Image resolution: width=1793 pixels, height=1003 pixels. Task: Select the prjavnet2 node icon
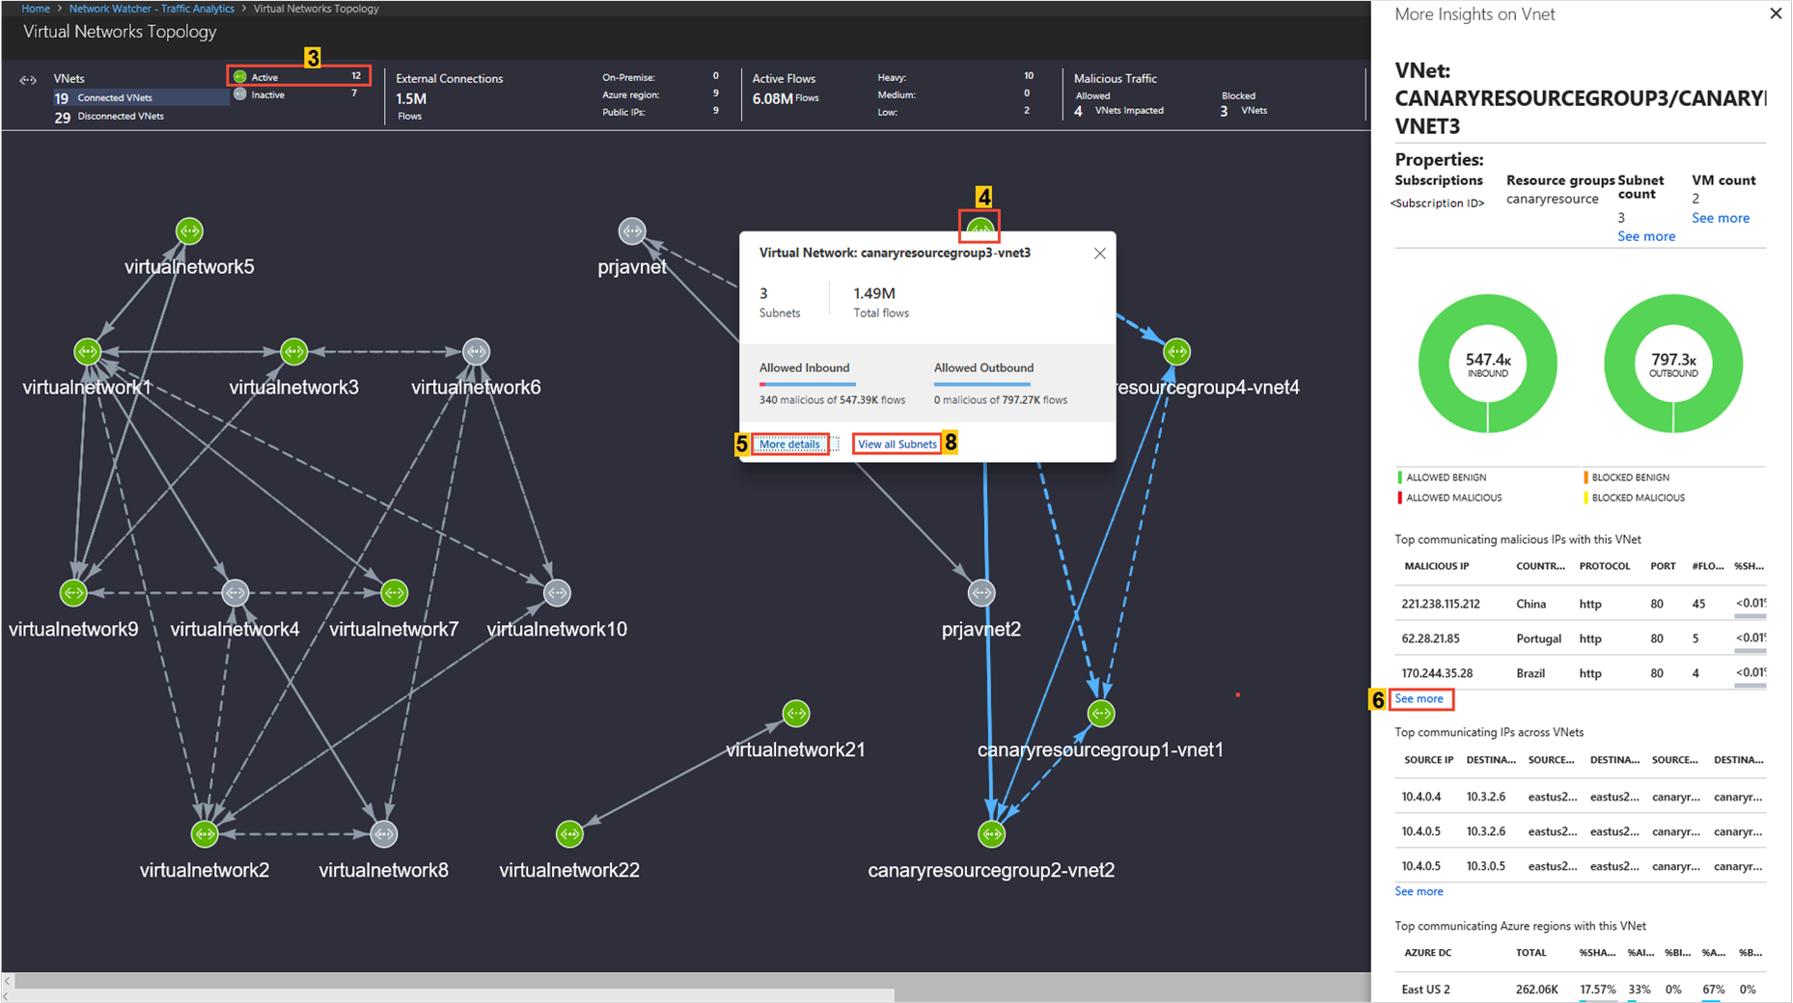[981, 593]
